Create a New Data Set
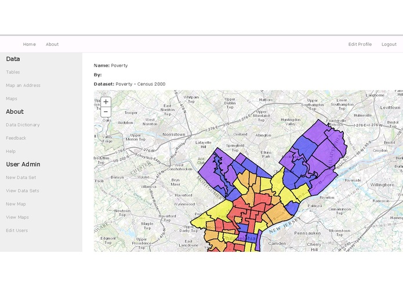The height and width of the screenshot is (286, 403). pyautogui.click(x=21, y=178)
